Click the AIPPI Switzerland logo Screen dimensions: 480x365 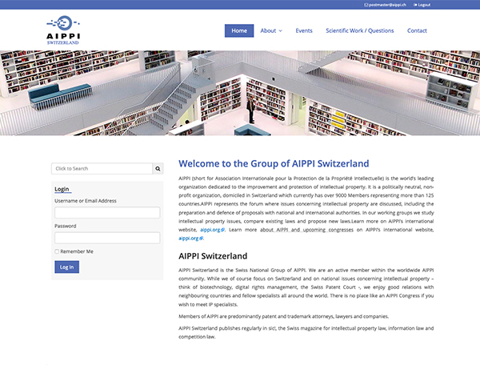[68, 30]
